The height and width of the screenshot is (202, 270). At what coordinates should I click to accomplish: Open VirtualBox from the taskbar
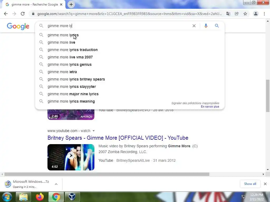point(72,197)
